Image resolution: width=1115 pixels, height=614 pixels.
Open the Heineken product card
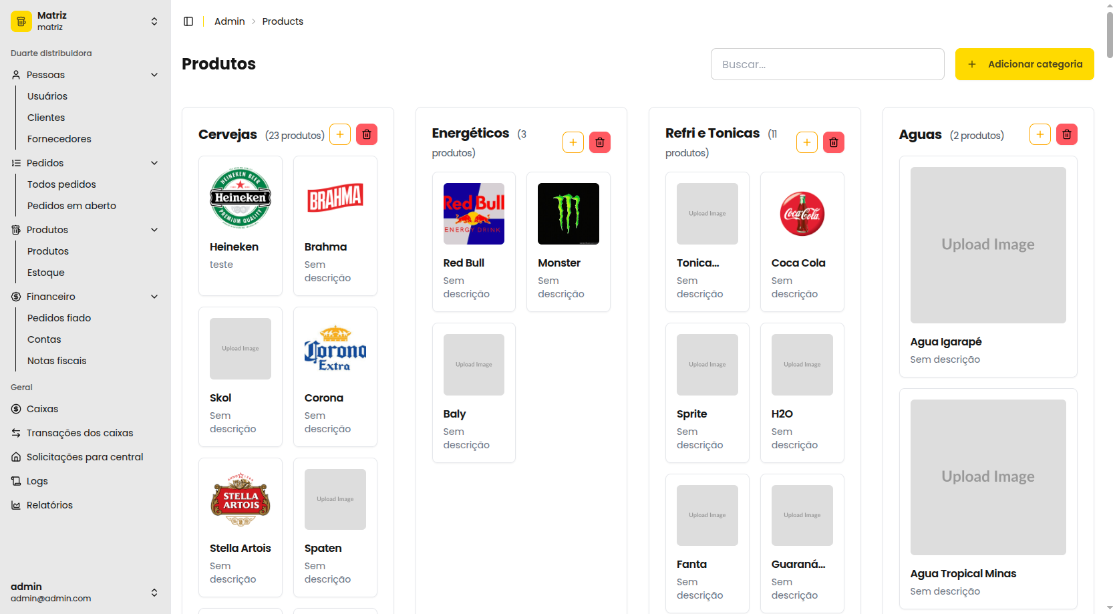coord(241,226)
